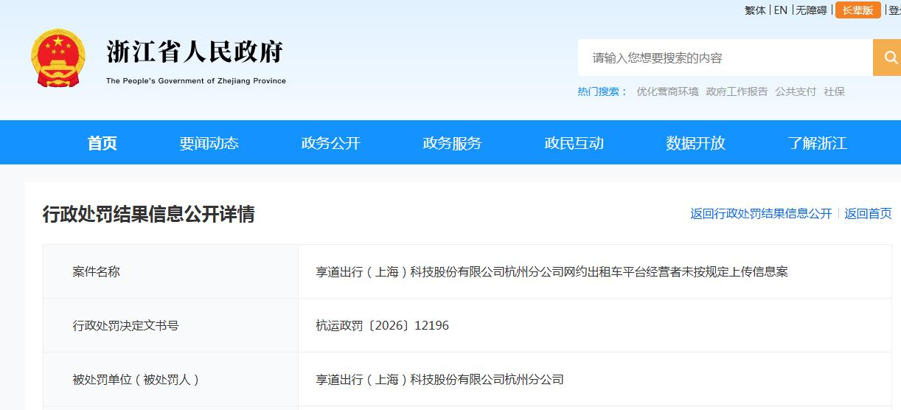901x410 pixels.
Task: Click the orange search button
Action: click(x=887, y=58)
